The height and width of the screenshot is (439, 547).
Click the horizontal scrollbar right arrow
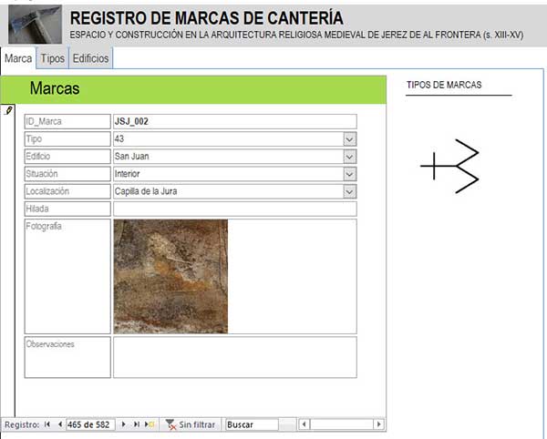[379, 424]
